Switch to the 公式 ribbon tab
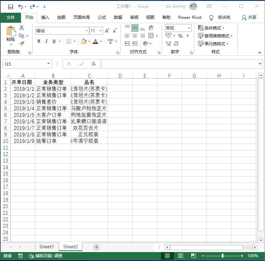 [x=102, y=18]
